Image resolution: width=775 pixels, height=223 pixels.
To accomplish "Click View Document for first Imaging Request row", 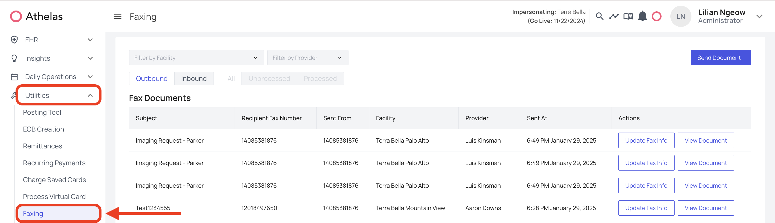I will 705,140.
